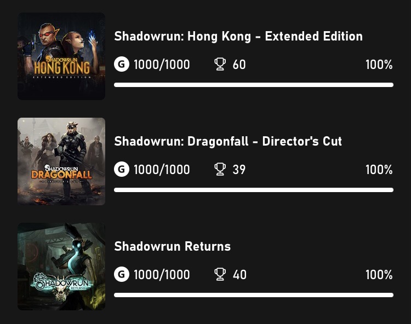Open the Shadowrun Dragonfall cover art
Image resolution: width=411 pixels, height=324 pixels.
[61, 161]
